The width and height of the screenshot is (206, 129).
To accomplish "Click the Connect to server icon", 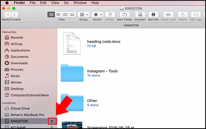I will click(140, 15).
